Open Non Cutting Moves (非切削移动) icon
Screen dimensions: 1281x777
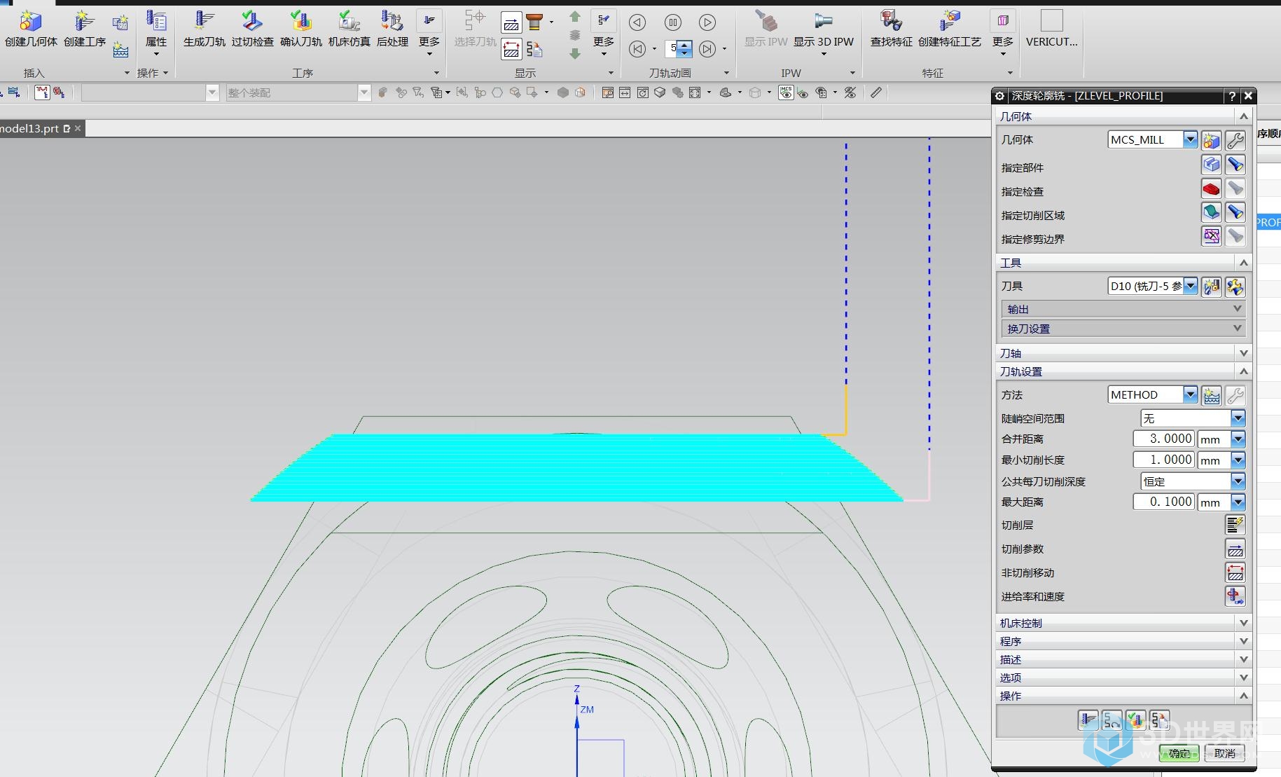tap(1235, 572)
